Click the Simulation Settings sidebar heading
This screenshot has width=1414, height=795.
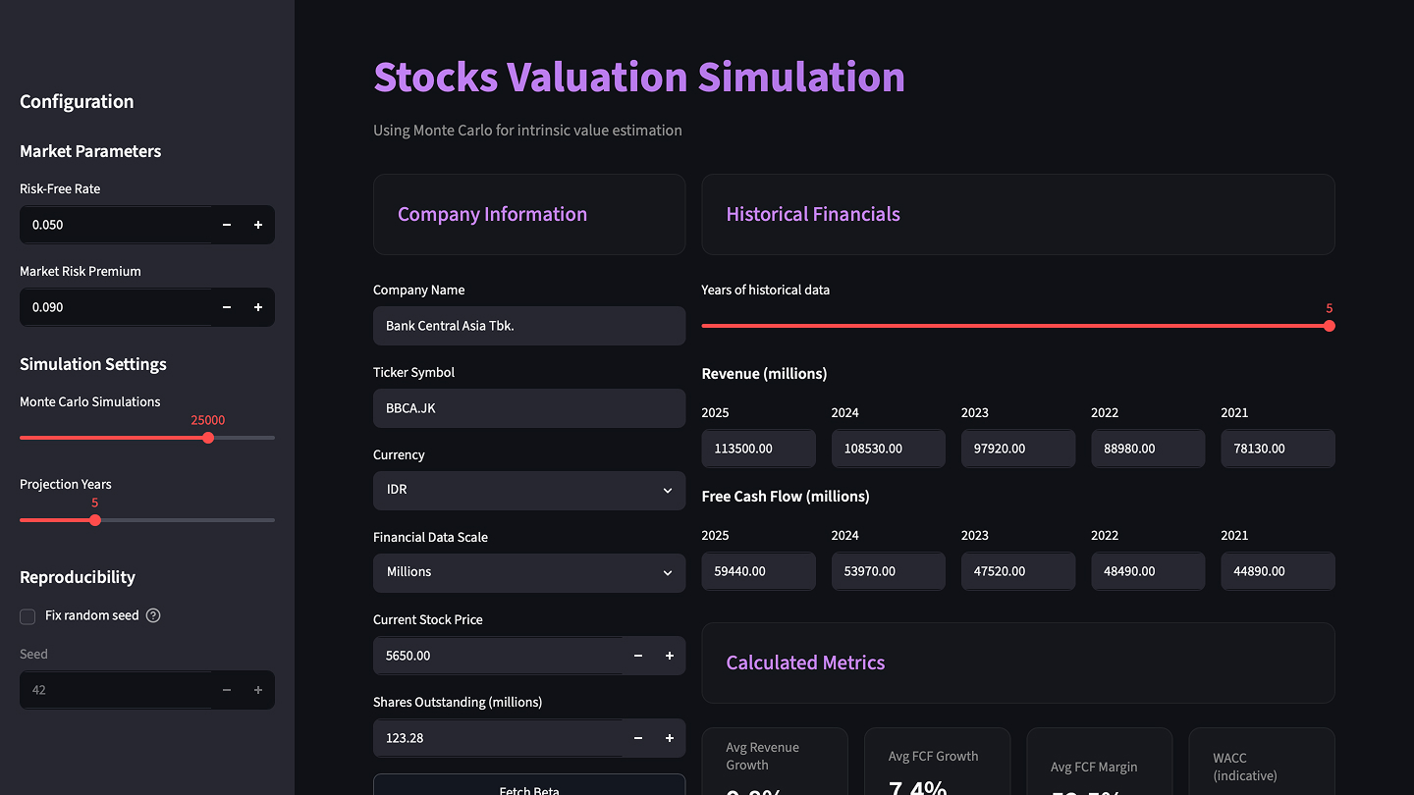pyautogui.click(x=93, y=364)
